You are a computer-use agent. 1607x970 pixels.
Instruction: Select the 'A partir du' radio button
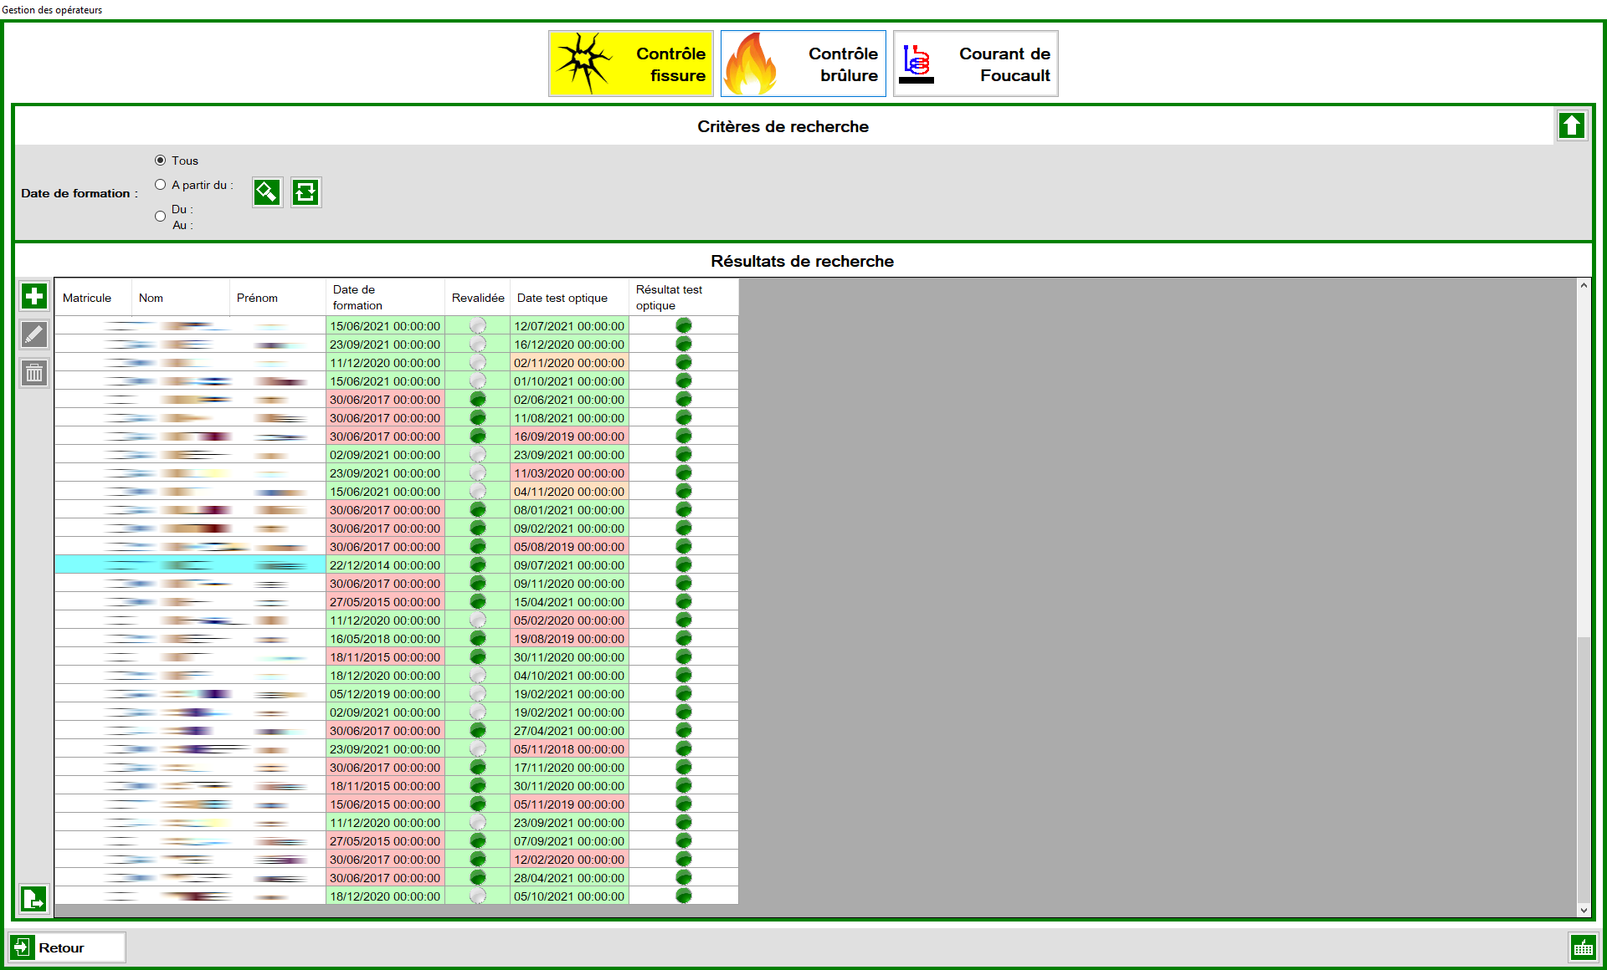click(x=160, y=184)
